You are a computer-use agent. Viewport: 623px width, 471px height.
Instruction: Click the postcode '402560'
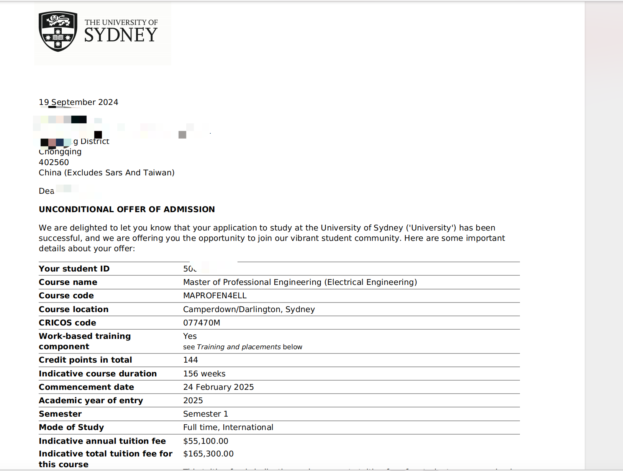point(54,162)
